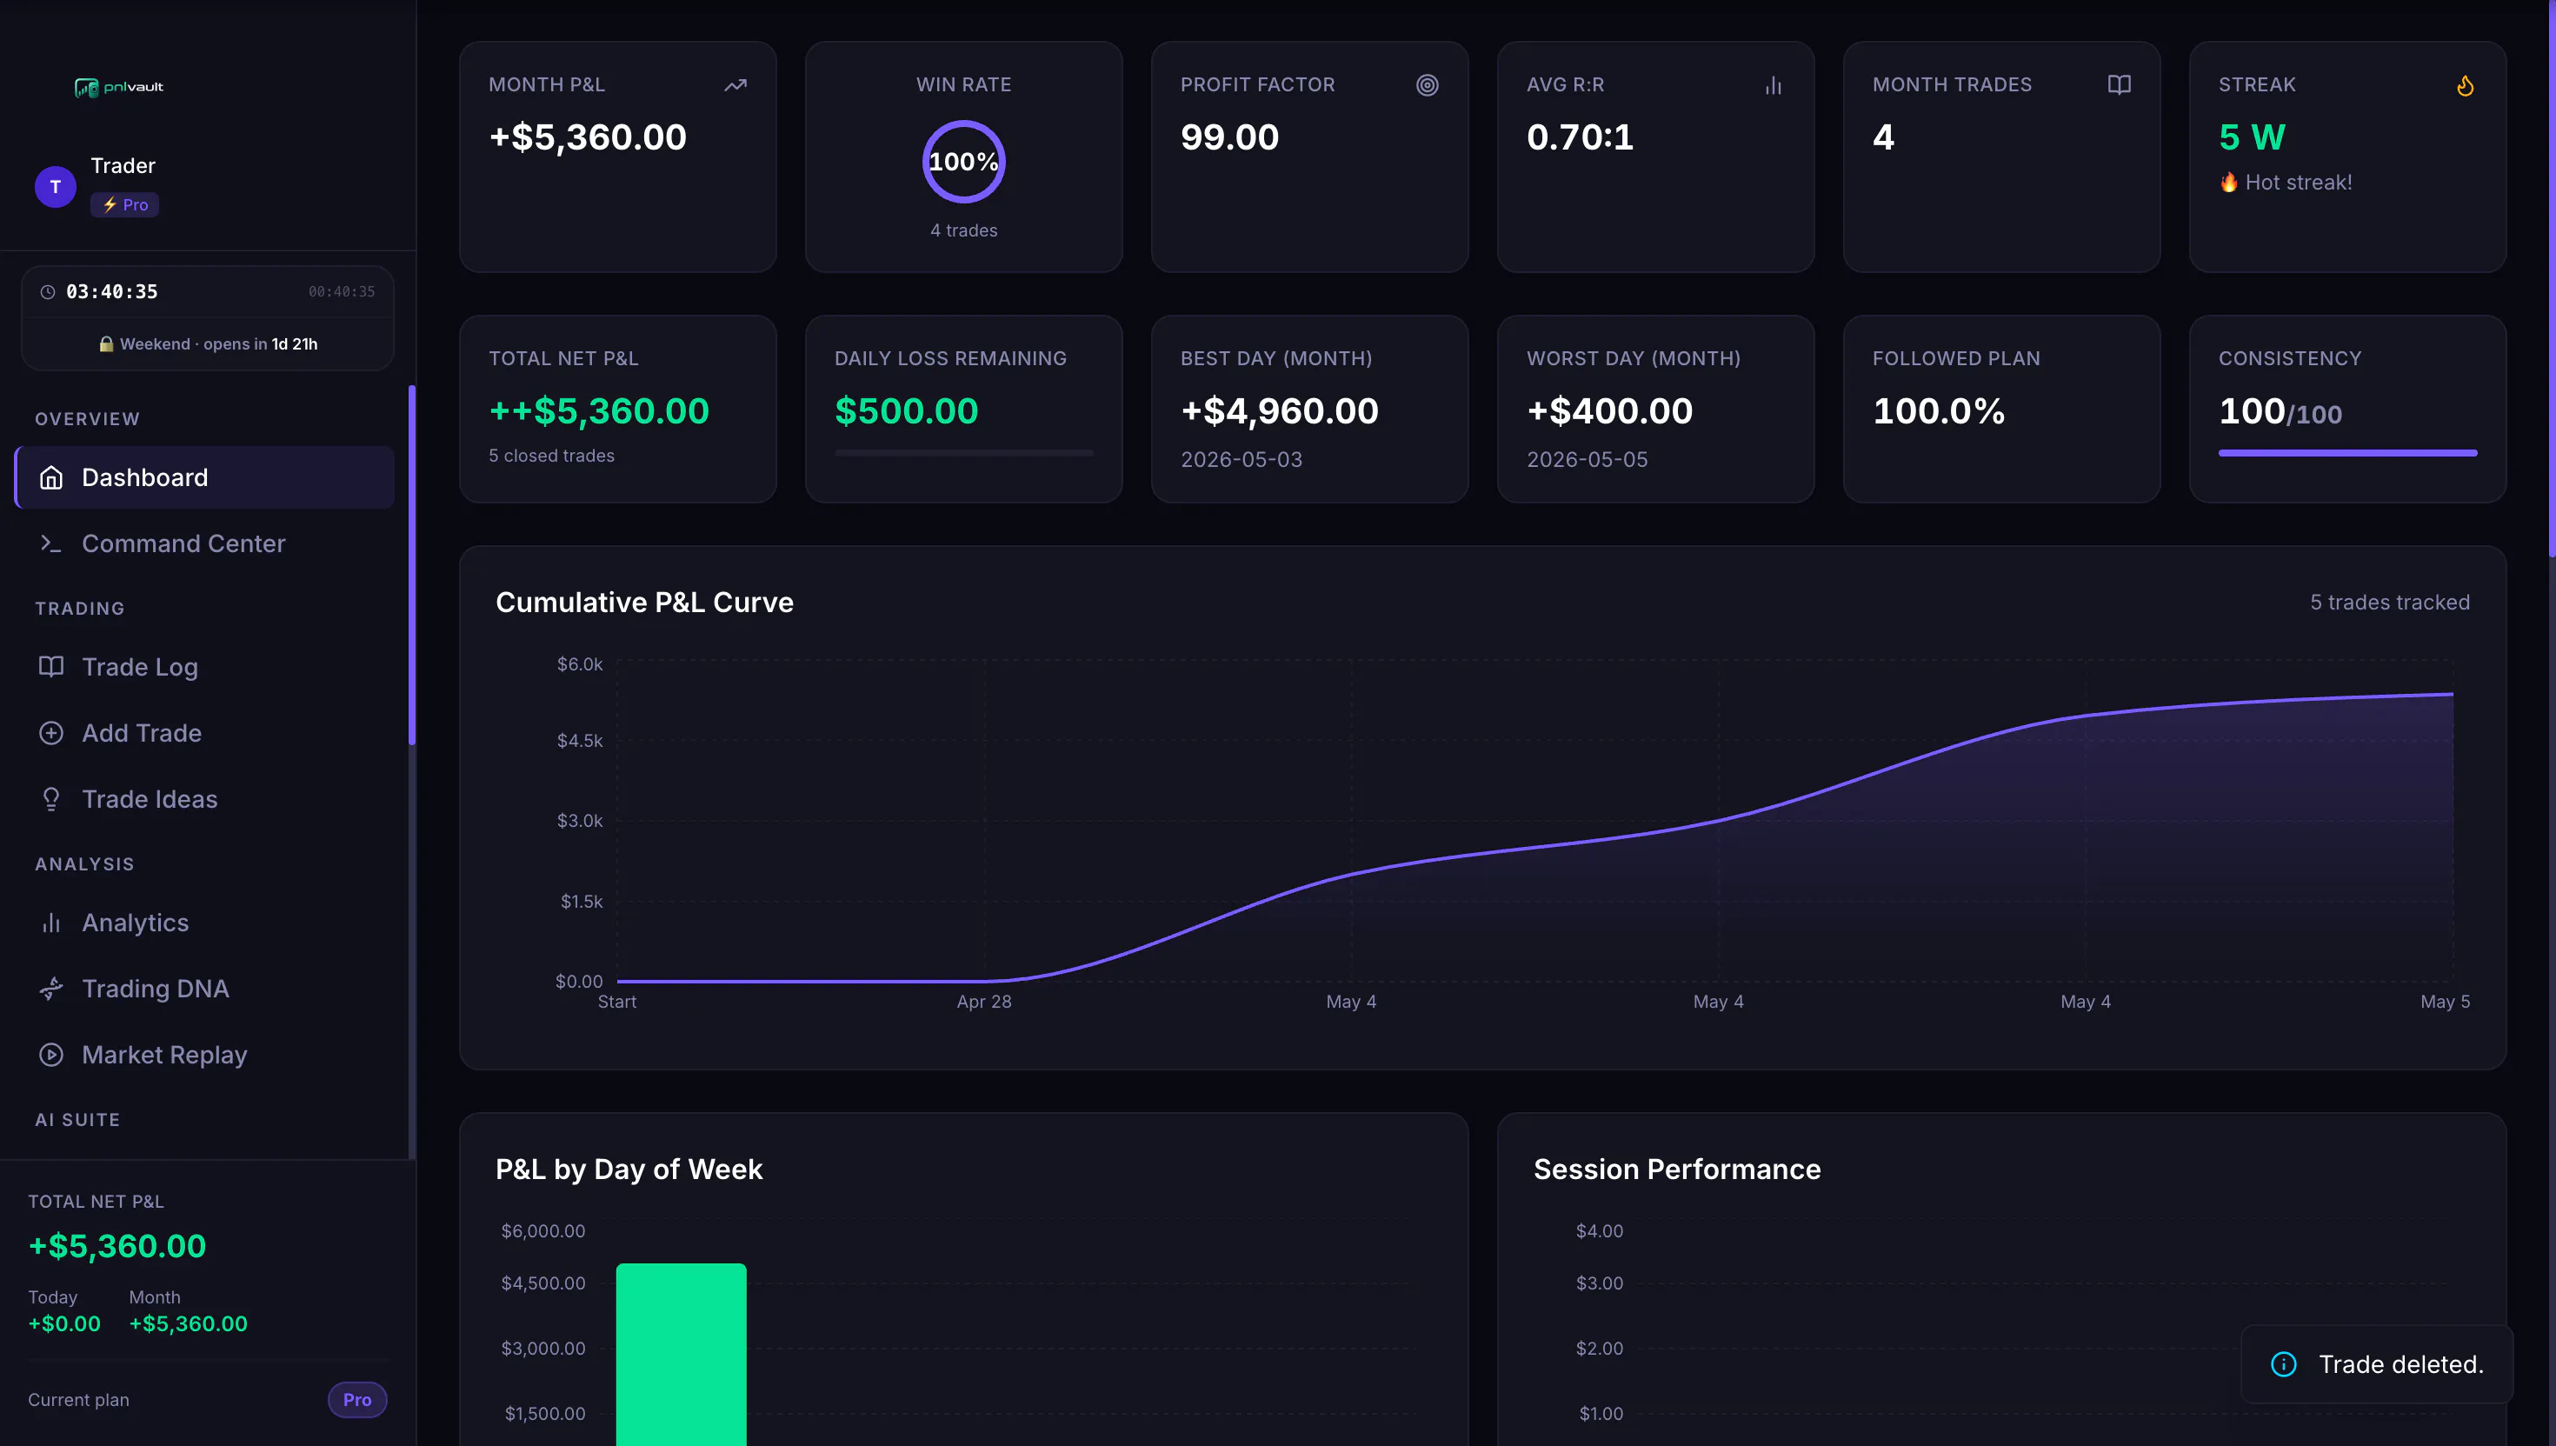Screen dimensions: 2556x1446
Task: Click the Followed Plan value 100.0%
Action: (x=1940, y=411)
